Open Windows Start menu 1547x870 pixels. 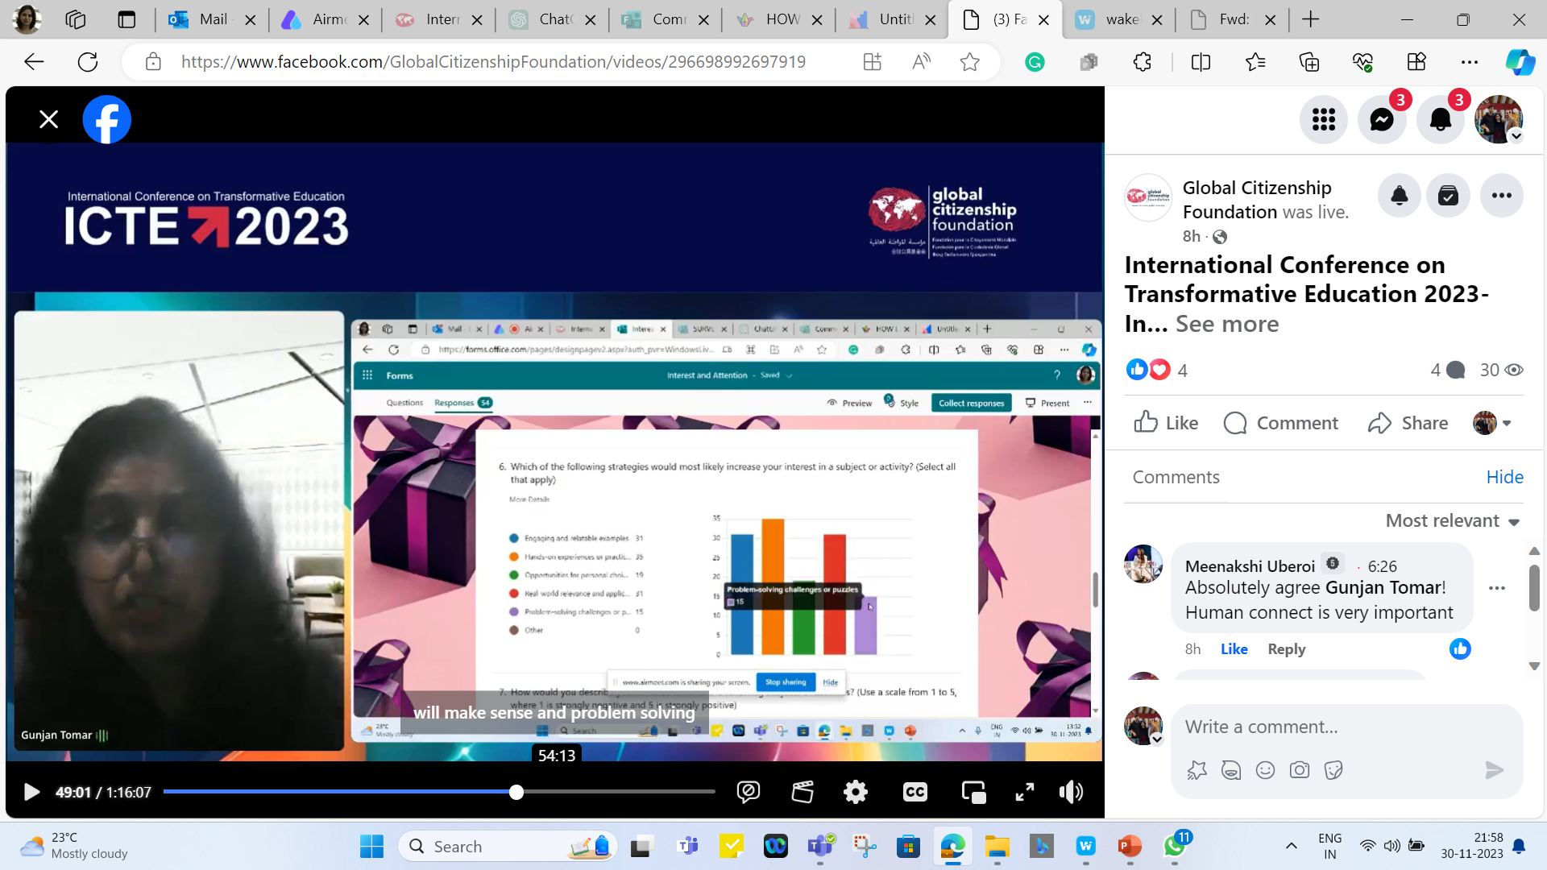pos(371,847)
